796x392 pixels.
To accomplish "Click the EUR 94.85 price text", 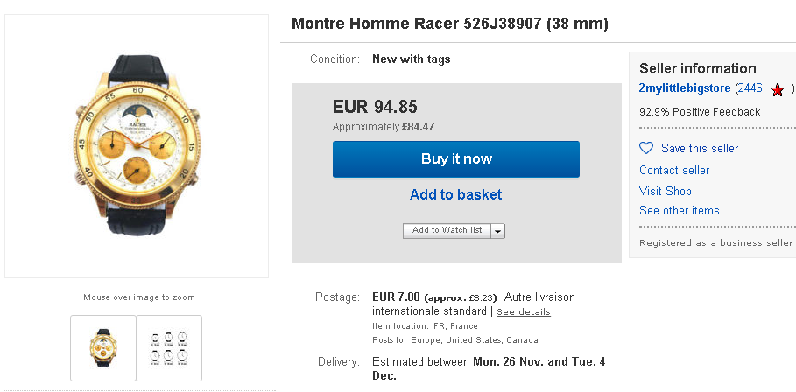I will (x=375, y=107).
